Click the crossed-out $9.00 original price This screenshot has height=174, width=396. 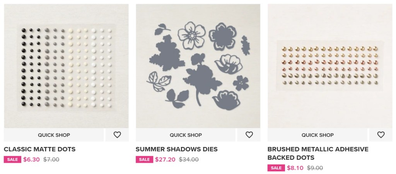coord(315,168)
